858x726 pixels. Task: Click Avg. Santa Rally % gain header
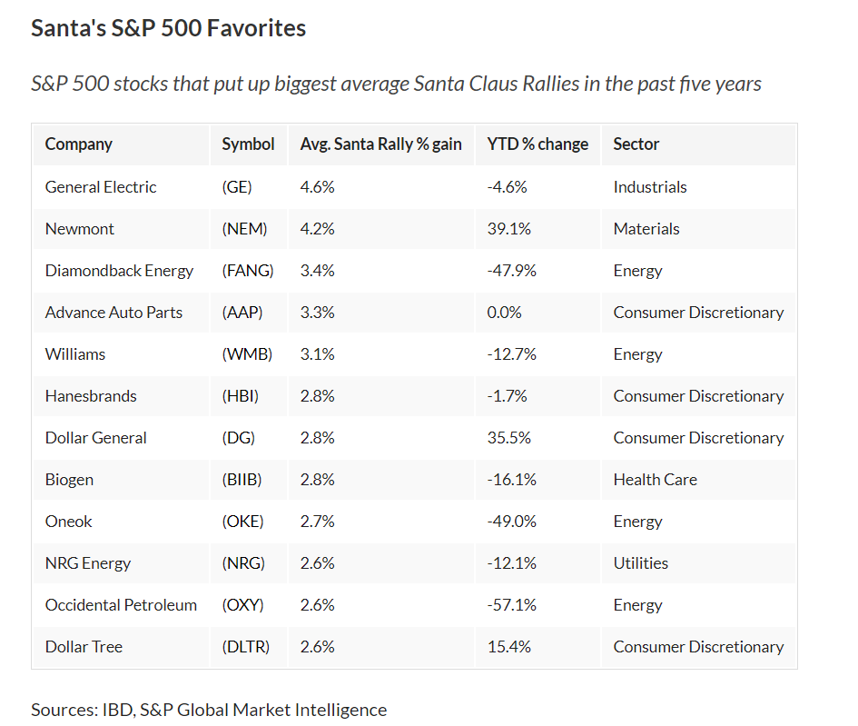pyautogui.click(x=380, y=144)
